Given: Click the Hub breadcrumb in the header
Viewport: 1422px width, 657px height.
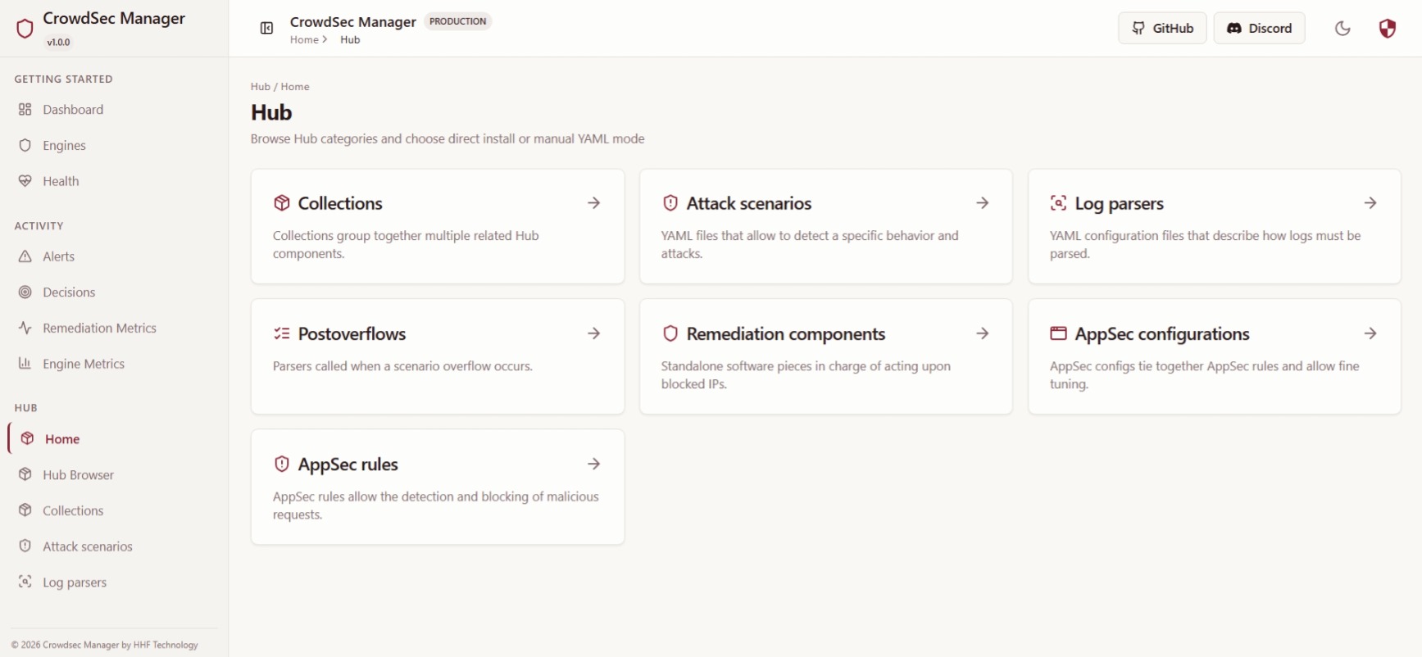Looking at the screenshot, I should [350, 39].
